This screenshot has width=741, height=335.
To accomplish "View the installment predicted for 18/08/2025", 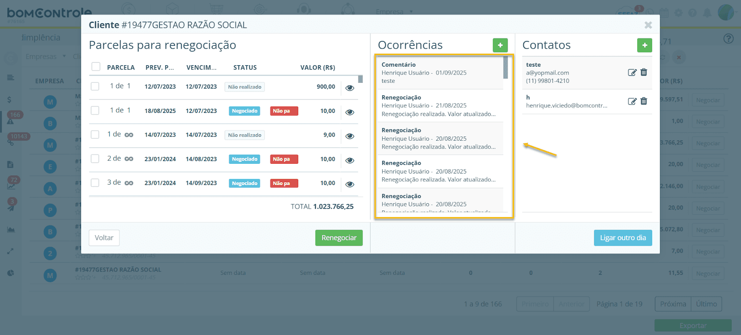I will [350, 112].
